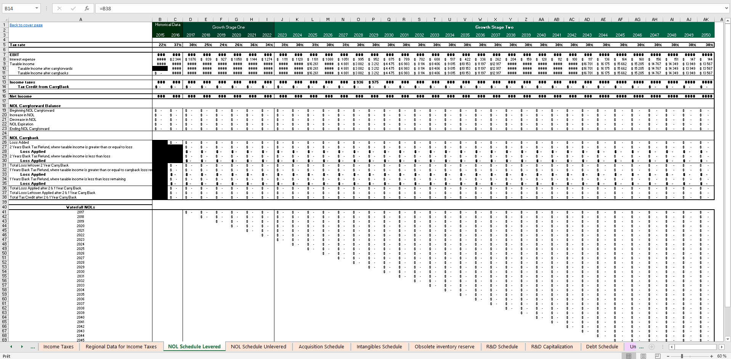This screenshot has width=731, height=359.
Task: Switch to NOL Schedule Unlevered tab
Action: [258, 346]
